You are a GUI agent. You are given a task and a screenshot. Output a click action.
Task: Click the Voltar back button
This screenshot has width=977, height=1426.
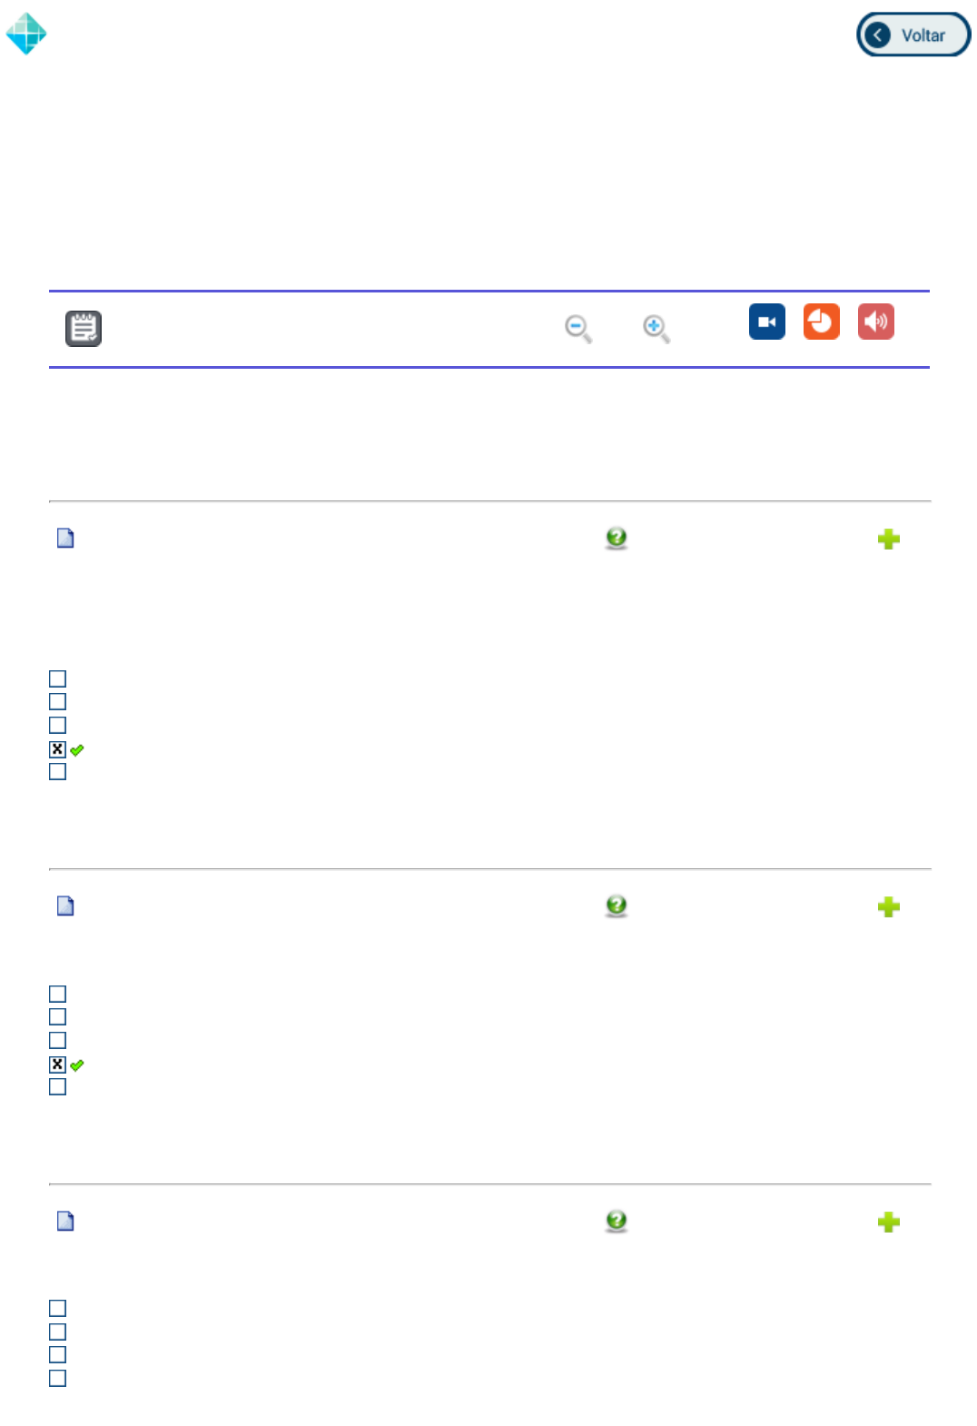pyautogui.click(x=913, y=35)
